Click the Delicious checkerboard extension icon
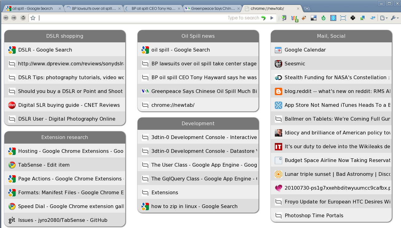Viewport: 401px width, 228px height. tap(313, 18)
